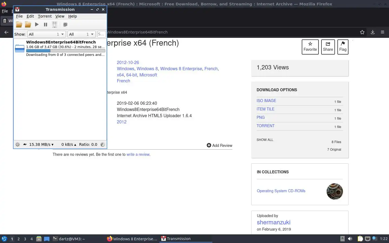
Task: Download the ISO IMAGE option
Action: pos(266,101)
